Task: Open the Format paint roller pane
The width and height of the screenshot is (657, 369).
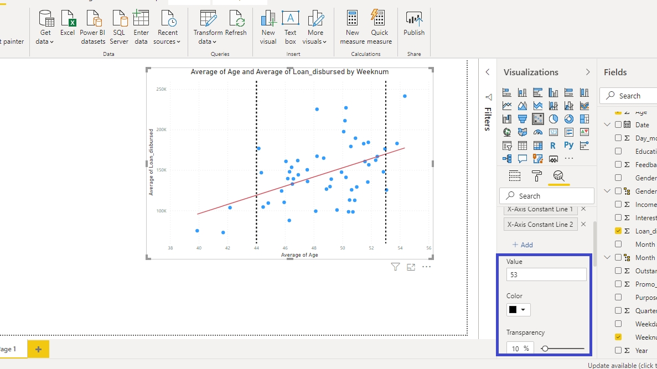Action: (536, 176)
